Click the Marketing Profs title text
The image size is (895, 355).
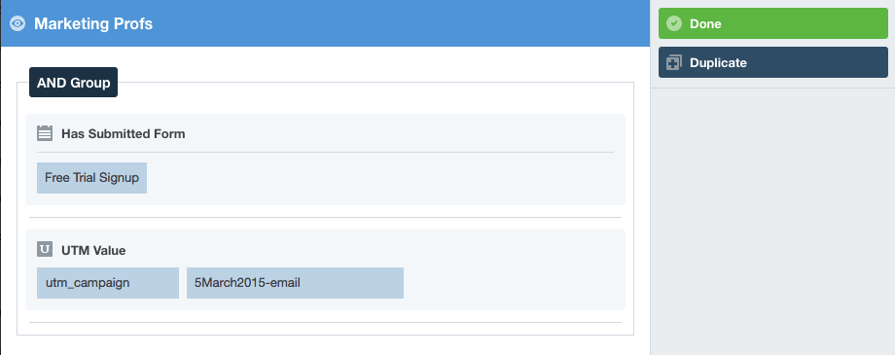click(x=93, y=24)
